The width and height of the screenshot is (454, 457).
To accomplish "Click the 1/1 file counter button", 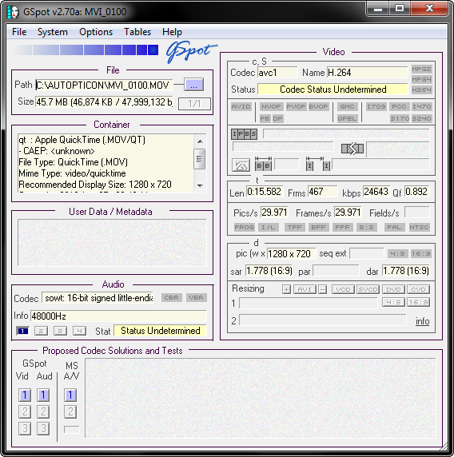I will pos(194,104).
